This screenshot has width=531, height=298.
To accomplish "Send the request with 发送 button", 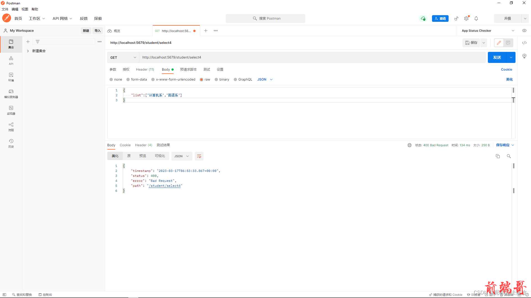I will (x=497, y=57).
